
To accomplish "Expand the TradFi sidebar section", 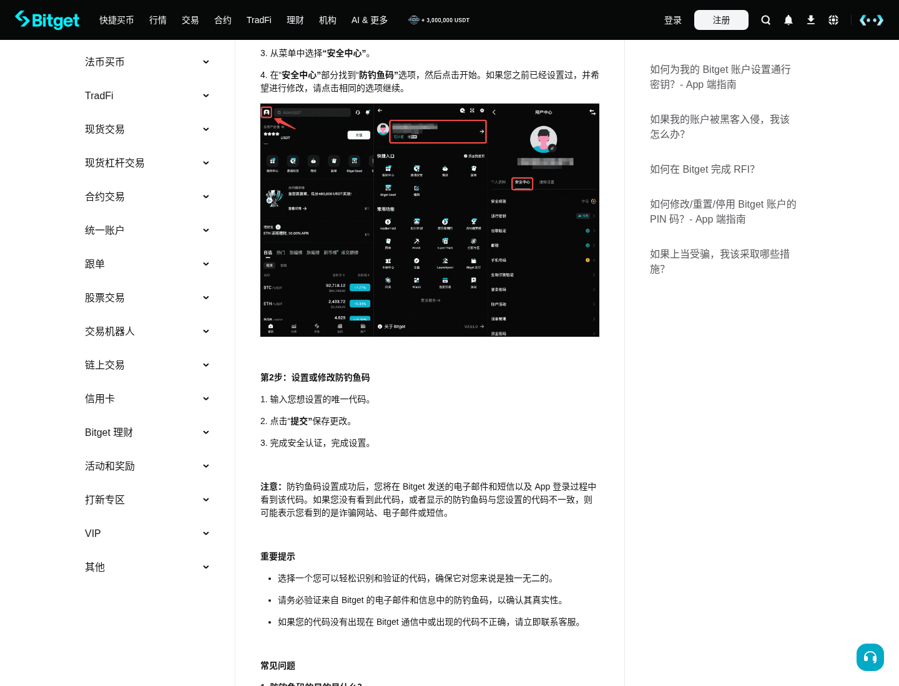I will click(x=147, y=95).
